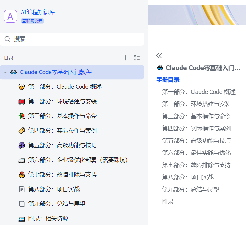Click the glasses icon of the tutorial node
The image size is (246, 225).
pyautogui.click(x=13, y=72)
